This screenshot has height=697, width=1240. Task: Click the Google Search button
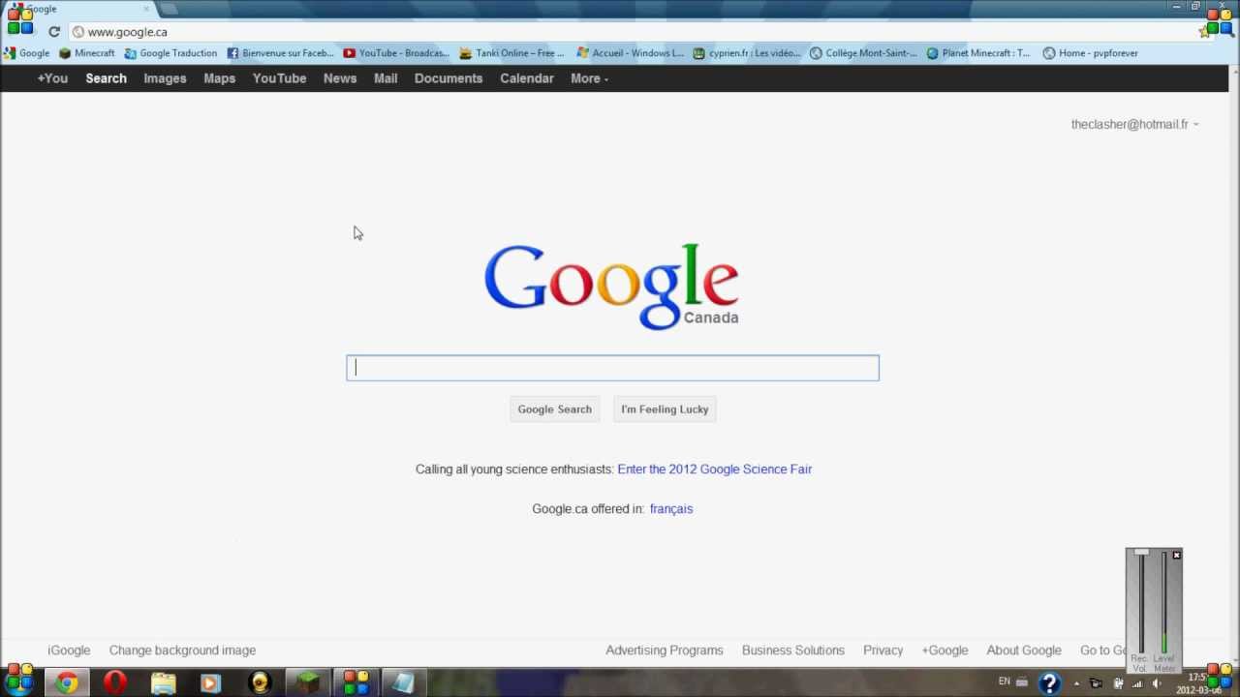coord(554,409)
